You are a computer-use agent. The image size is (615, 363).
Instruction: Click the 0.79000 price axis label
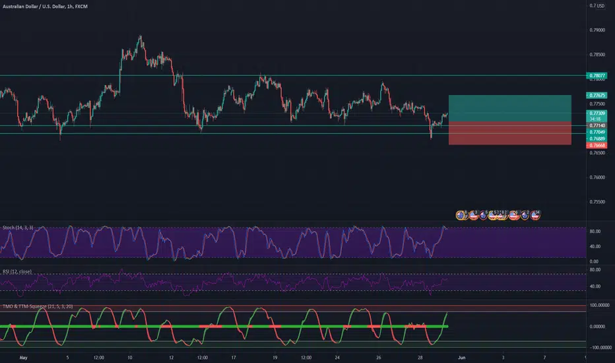coord(597,30)
